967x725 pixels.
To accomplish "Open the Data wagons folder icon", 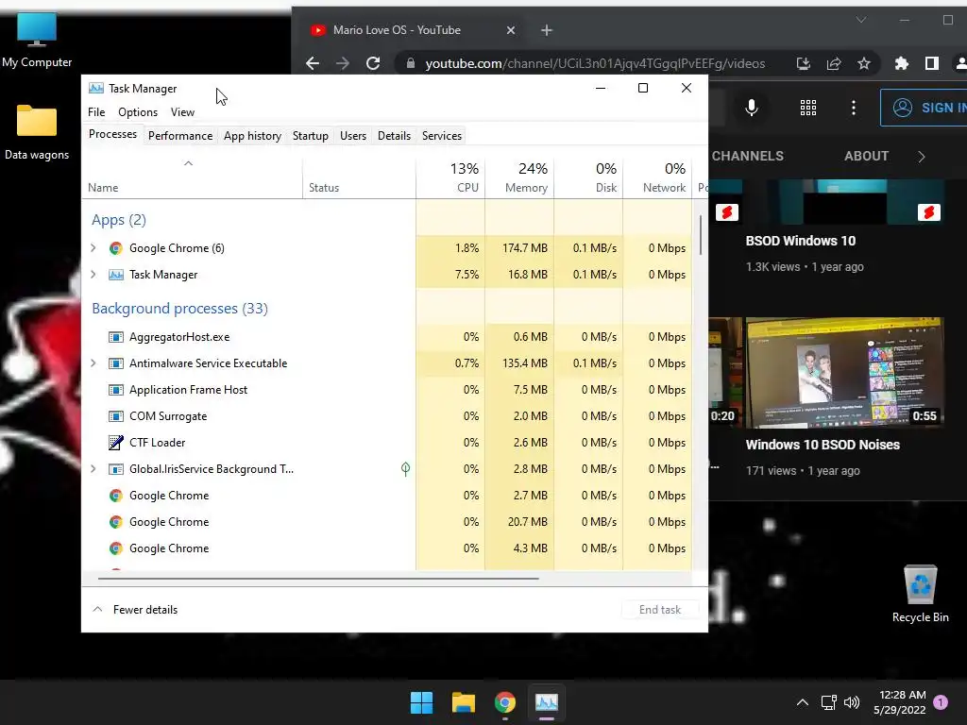I will (x=37, y=132).
